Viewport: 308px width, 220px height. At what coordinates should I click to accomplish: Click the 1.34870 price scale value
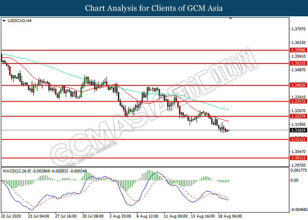pos(298,70)
